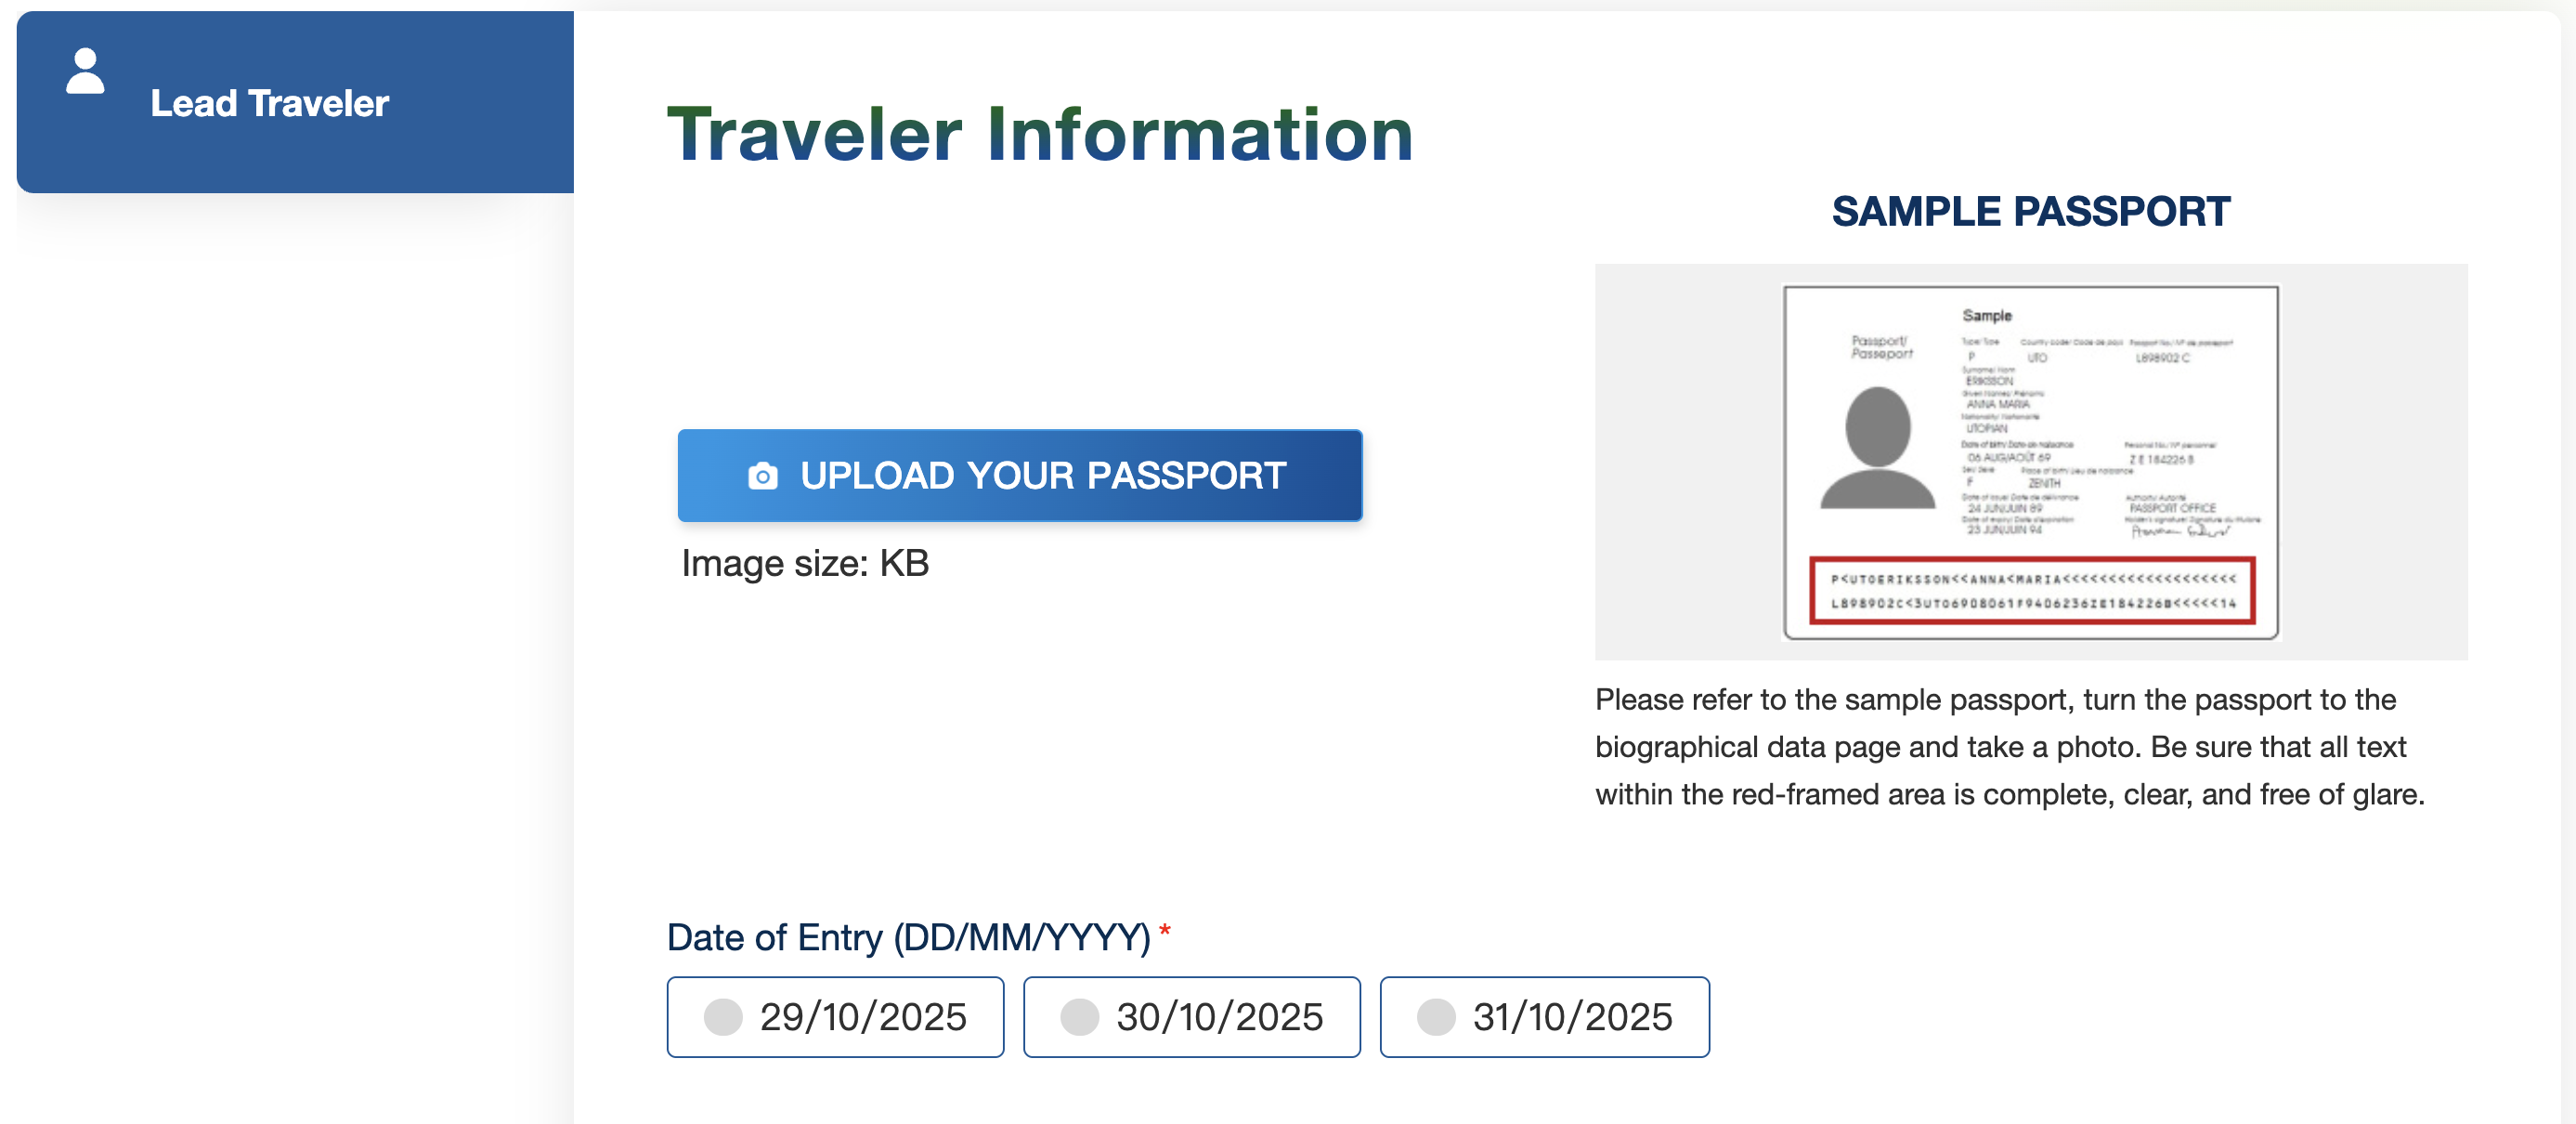
Task: Click the silhouette photo in sample passport
Action: 1877,447
